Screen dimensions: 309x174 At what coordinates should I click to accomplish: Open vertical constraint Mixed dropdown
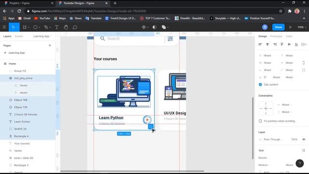[287, 112]
